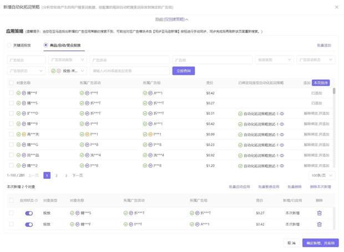Screen dimensions: 344x252
Task: Check the 再***关 row checkbox
Action: (11, 134)
